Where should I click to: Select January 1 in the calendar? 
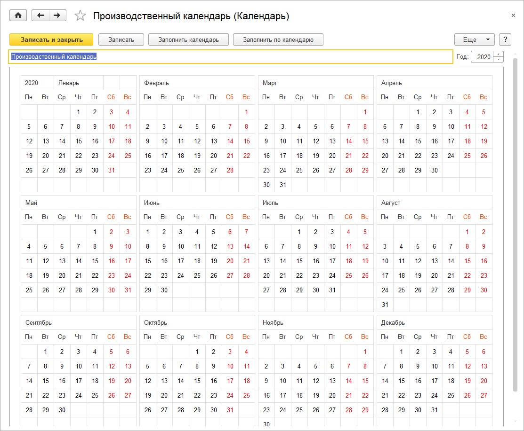coord(78,112)
